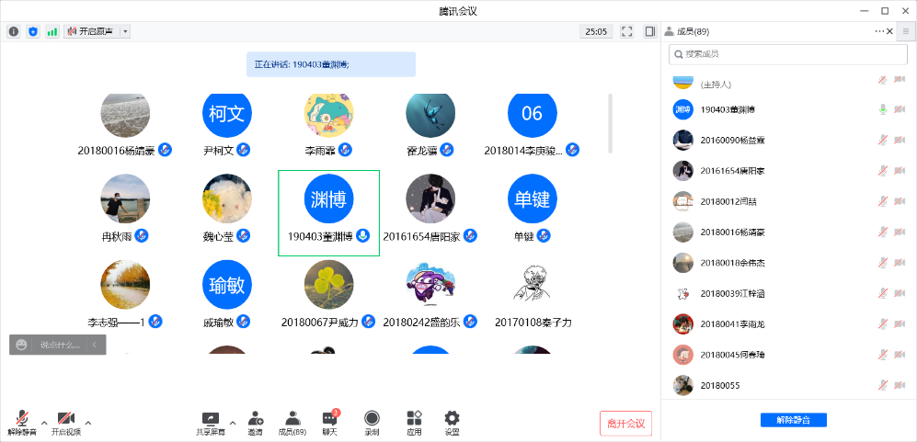Click the camera-off icon in 190403董渊博 row
The height and width of the screenshot is (442, 917).
[900, 109]
